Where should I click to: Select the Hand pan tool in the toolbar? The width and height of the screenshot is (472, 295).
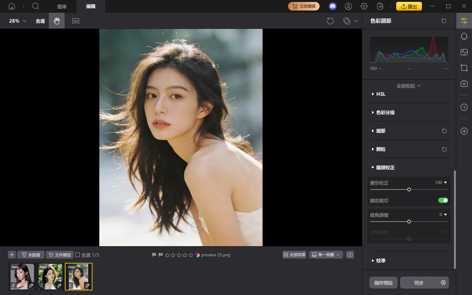tap(56, 21)
